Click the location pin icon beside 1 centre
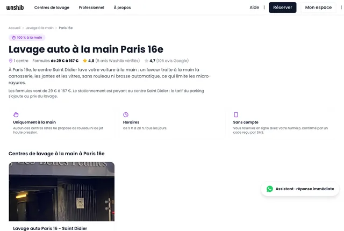 tap(11, 61)
